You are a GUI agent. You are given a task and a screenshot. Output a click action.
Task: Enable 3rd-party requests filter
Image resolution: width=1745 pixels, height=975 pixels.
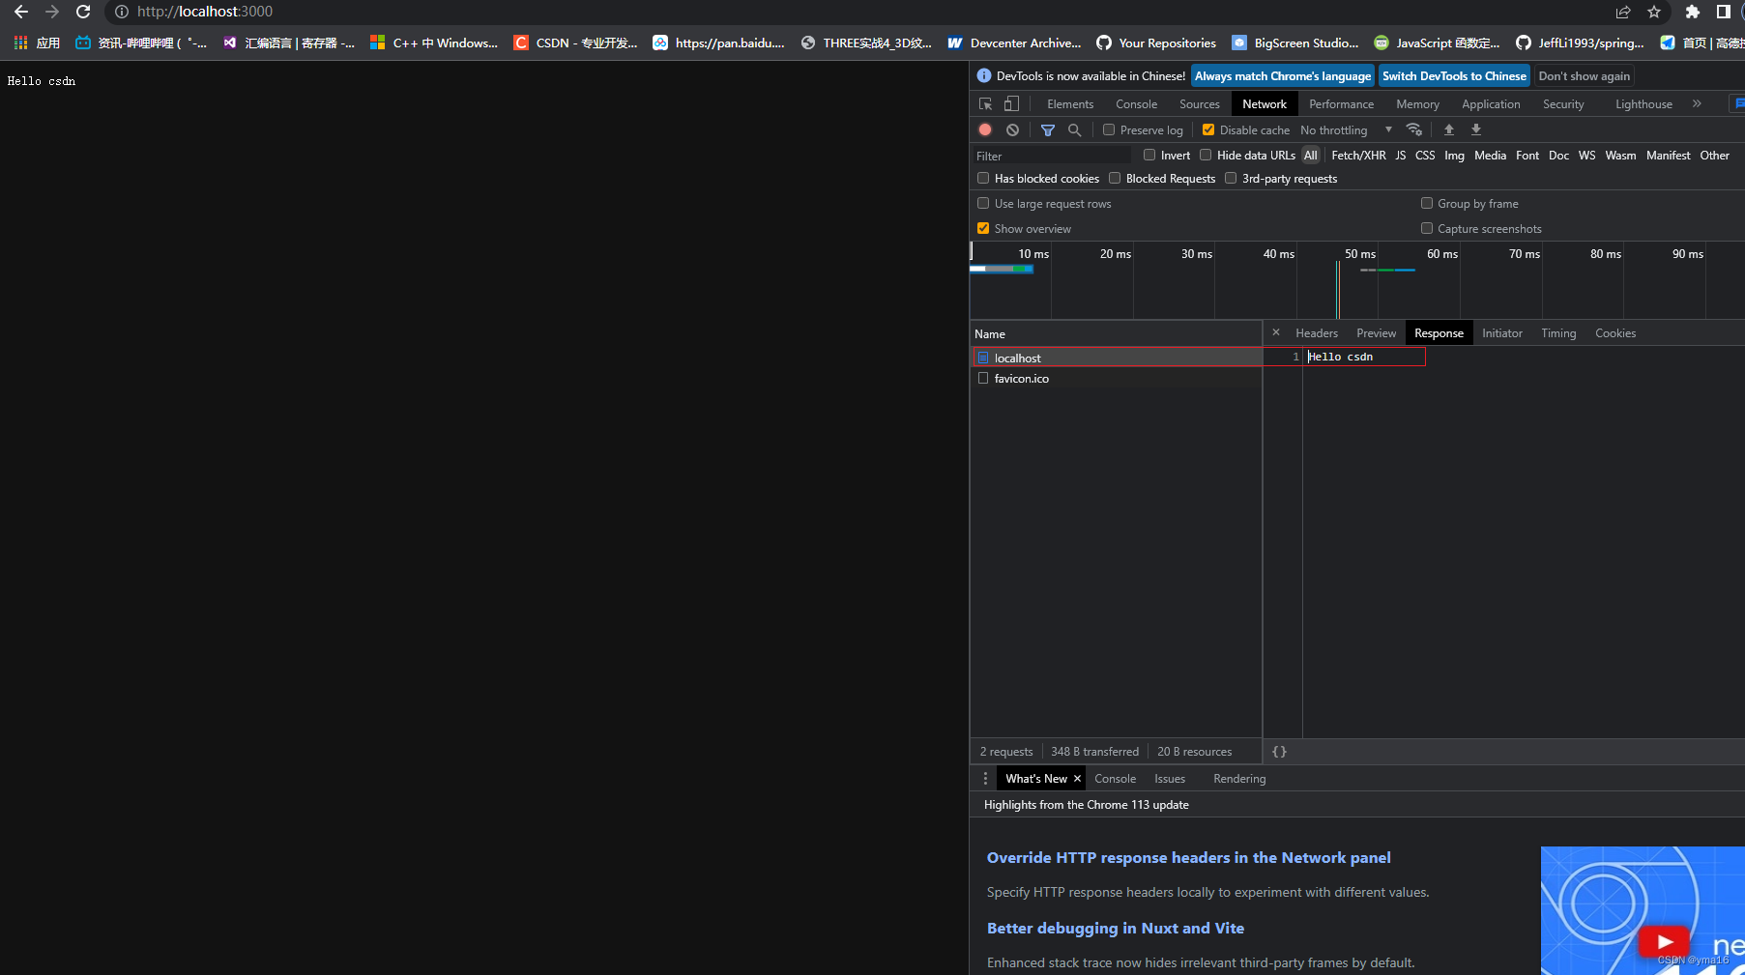click(x=1231, y=178)
